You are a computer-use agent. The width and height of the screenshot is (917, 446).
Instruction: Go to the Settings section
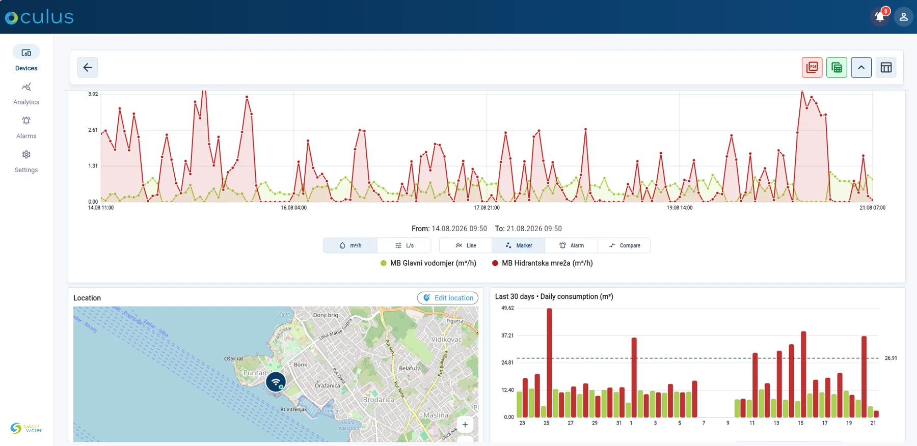26,161
